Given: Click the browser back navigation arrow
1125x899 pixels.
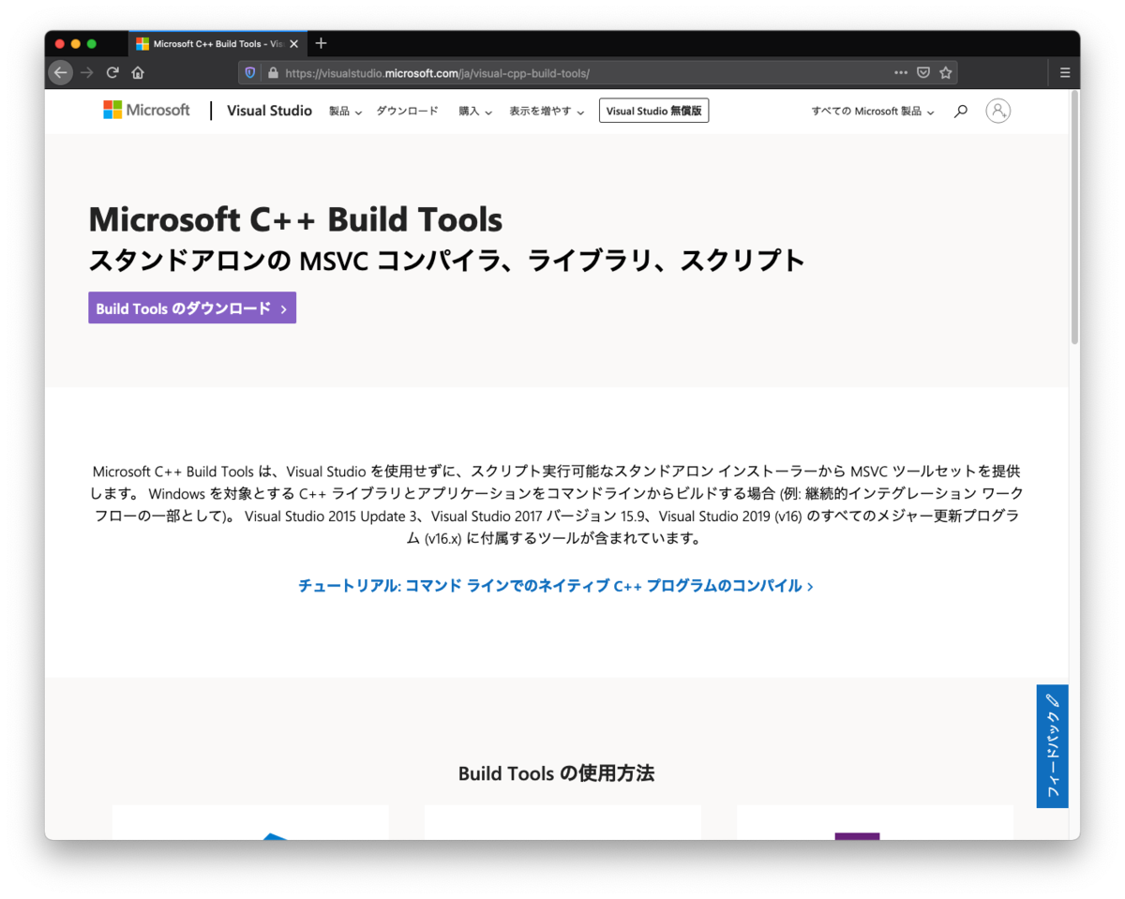Looking at the screenshot, I should coord(60,72).
